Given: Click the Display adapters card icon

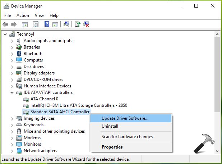Looking at the screenshot, I should (x=19, y=73).
